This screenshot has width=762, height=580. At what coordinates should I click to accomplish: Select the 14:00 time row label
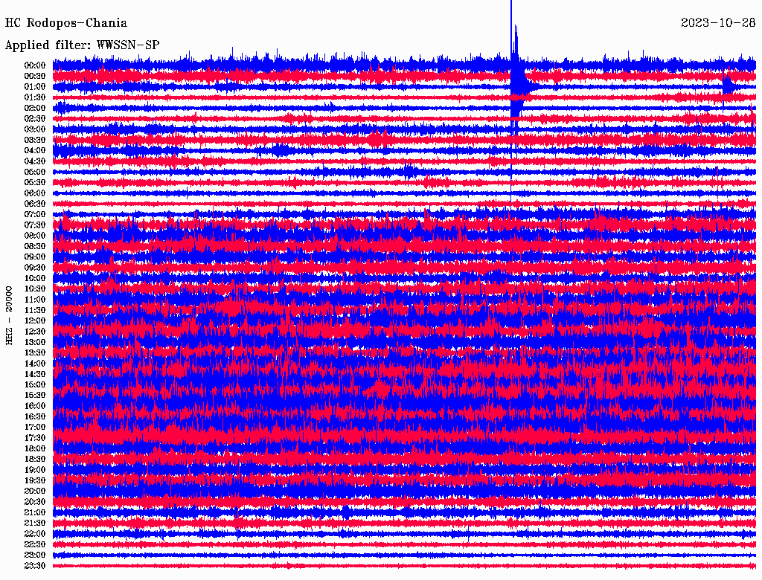[35, 364]
